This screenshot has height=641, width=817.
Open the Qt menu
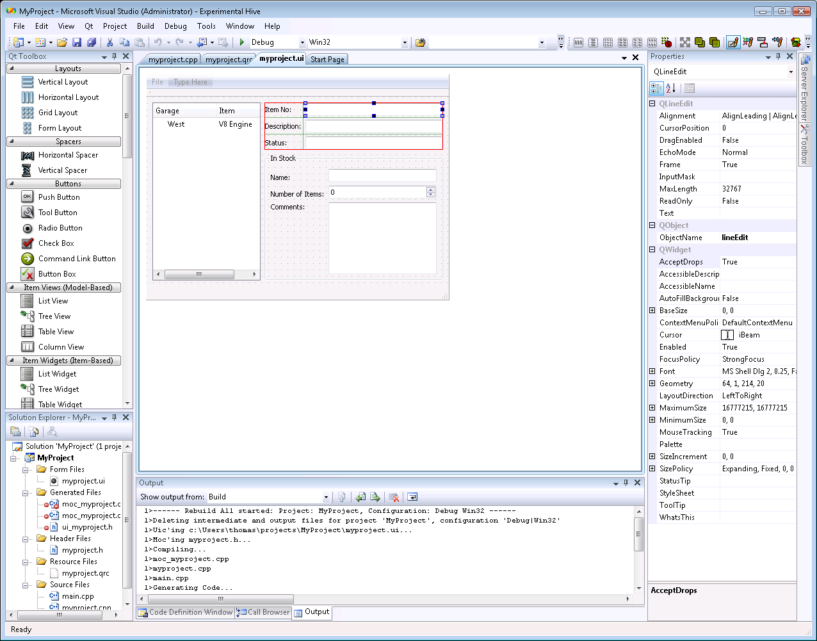click(88, 26)
